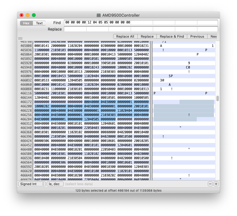
Task: Click text column characters C0 in row 465948
Action: point(188,67)
